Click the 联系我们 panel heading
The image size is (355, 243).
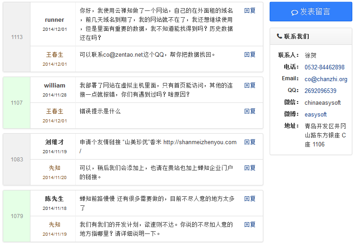tap(296, 36)
